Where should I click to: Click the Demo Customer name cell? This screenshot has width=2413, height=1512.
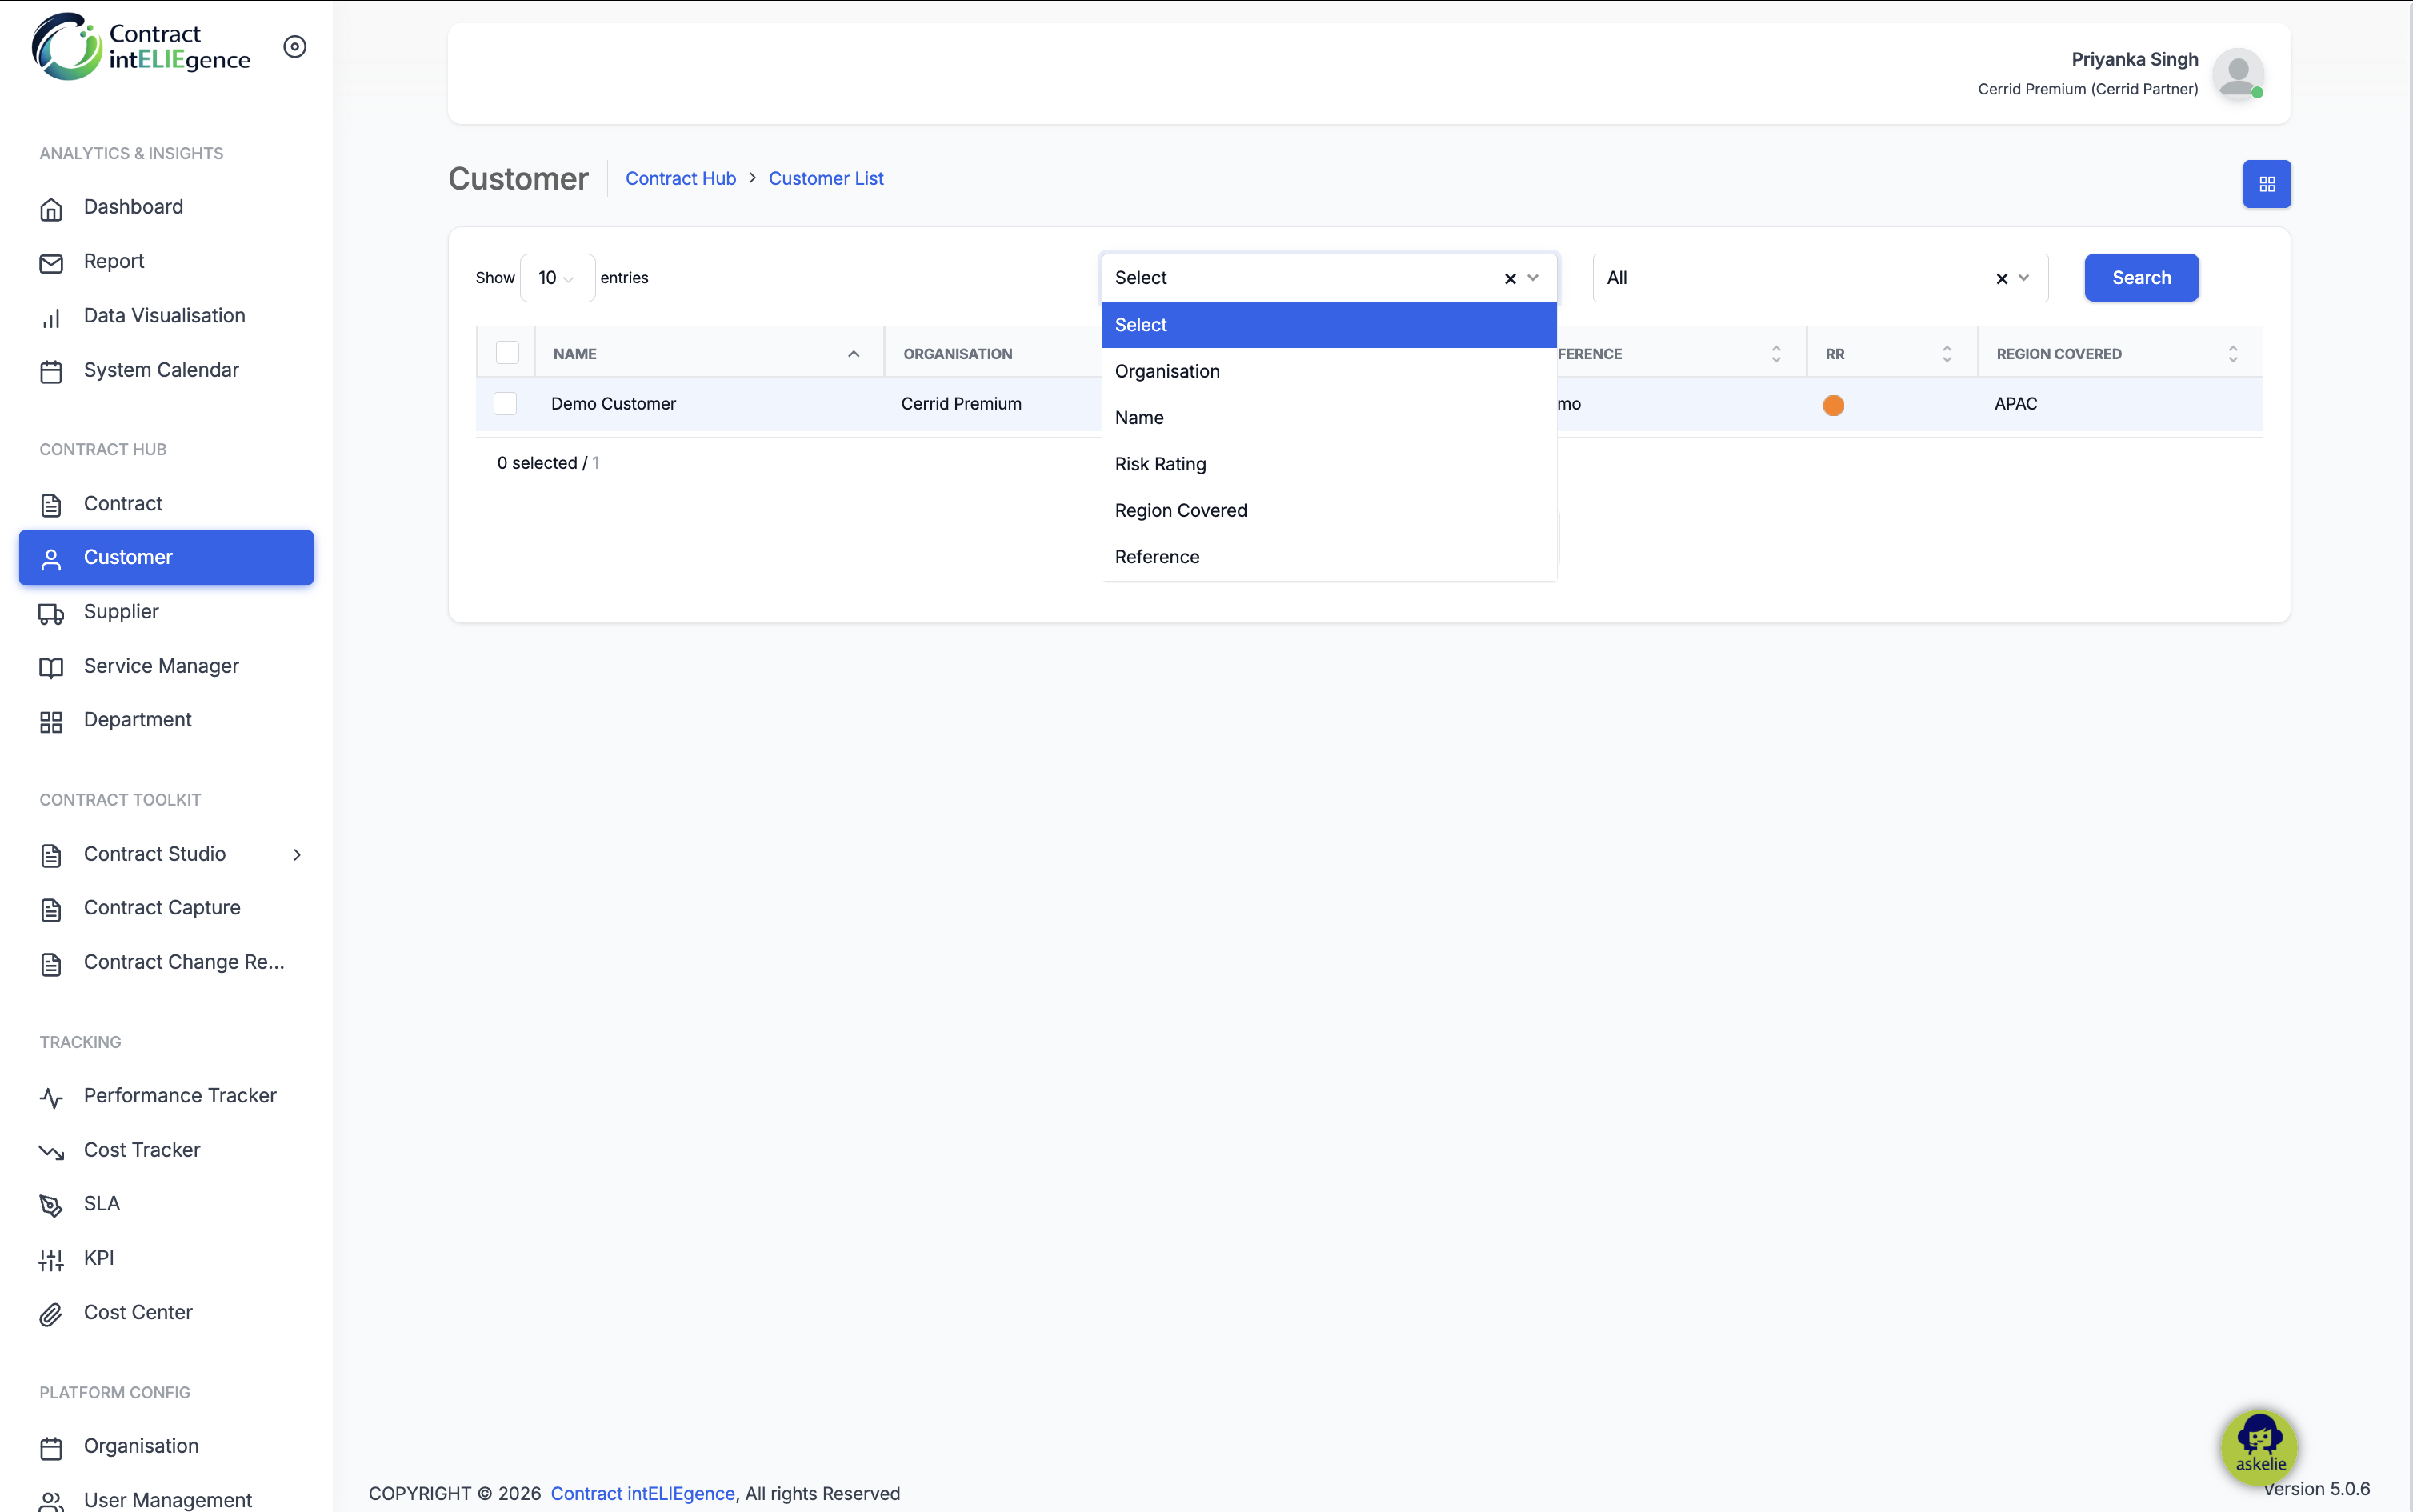614,404
